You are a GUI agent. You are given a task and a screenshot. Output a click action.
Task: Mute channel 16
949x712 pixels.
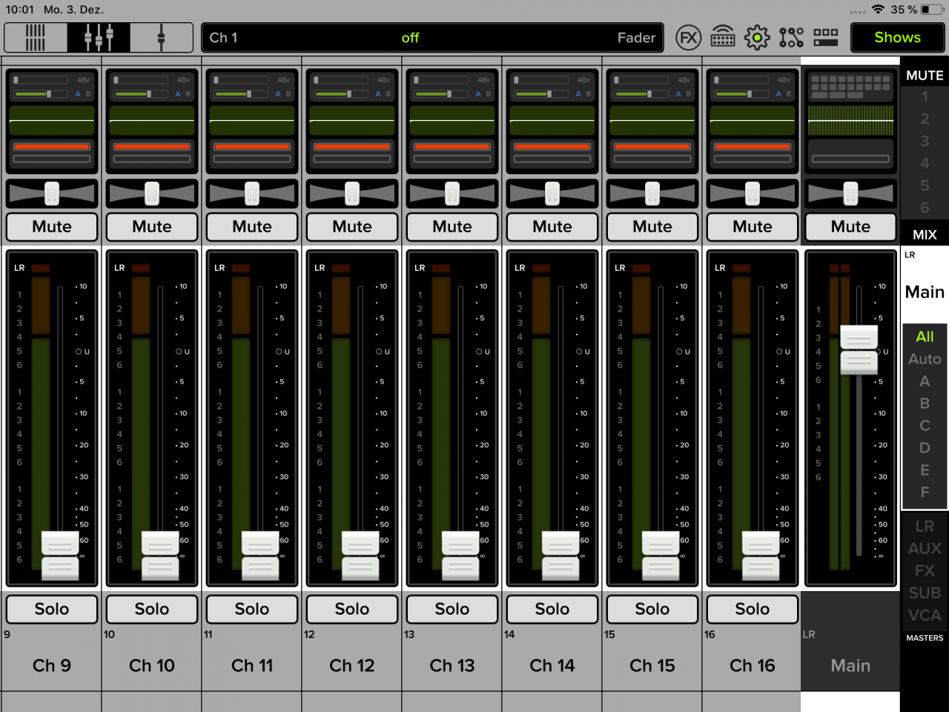753,227
